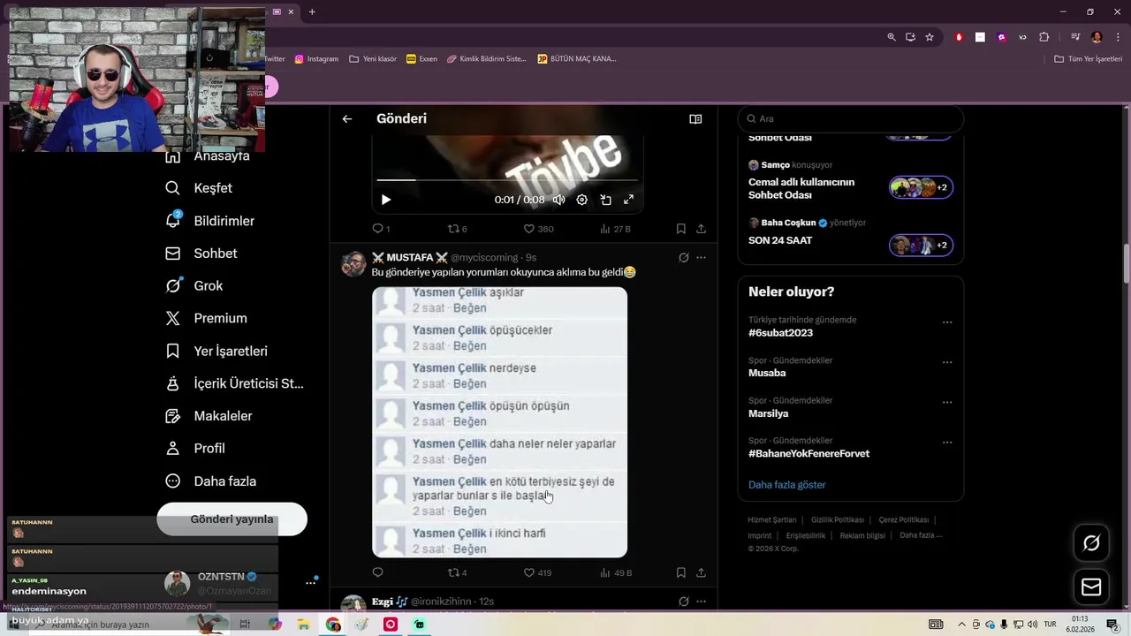Open the Exxen bookmark
This screenshot has height=636, width=1131.
coord(421,59)
